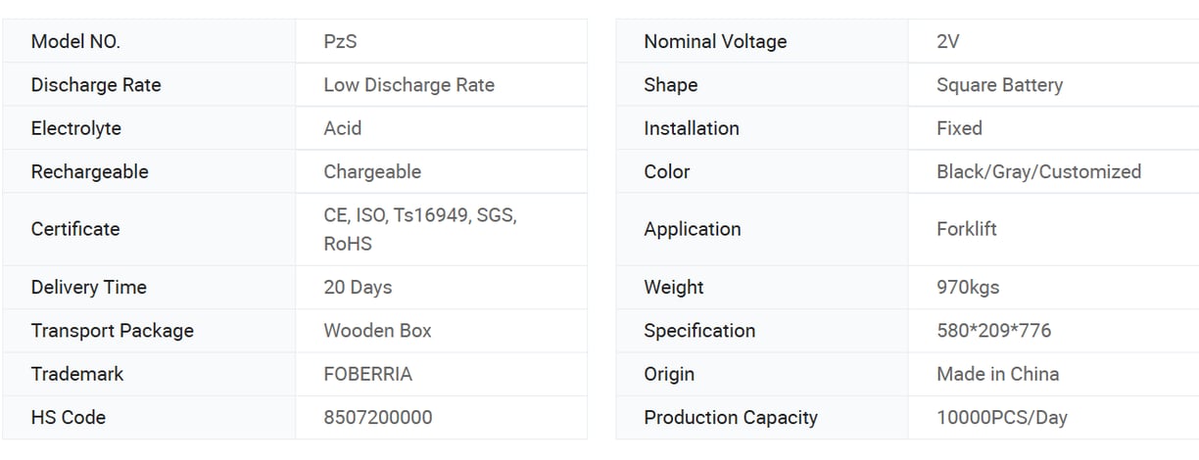Click the HS Code number 8507200000
1199x460 pixels.
pos(377,417)
